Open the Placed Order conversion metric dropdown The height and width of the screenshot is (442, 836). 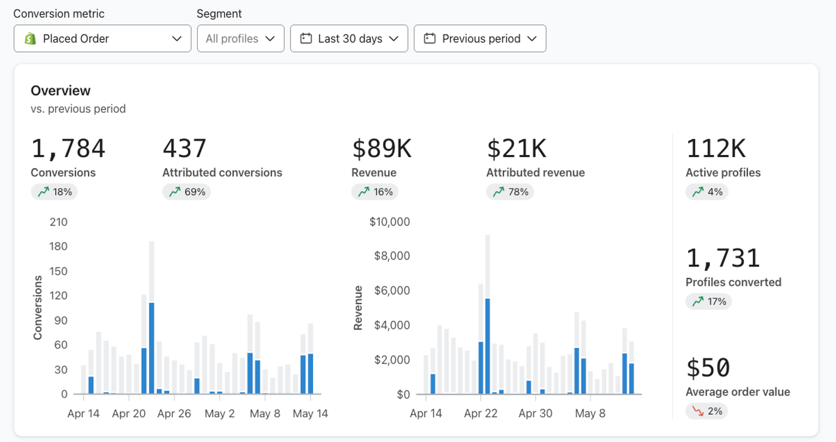tap(102, 39)
